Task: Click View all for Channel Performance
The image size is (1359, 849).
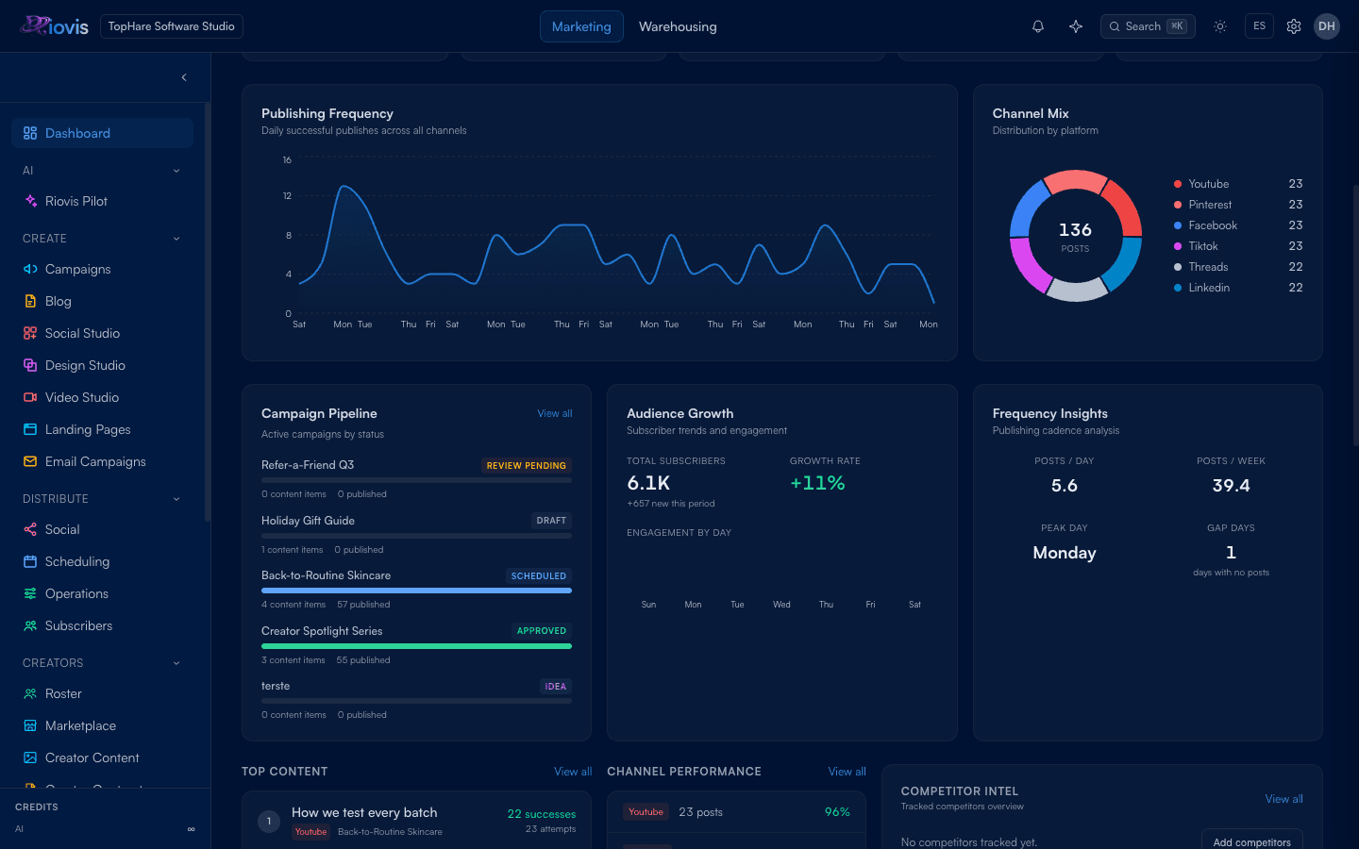Action: pos(847,772)
